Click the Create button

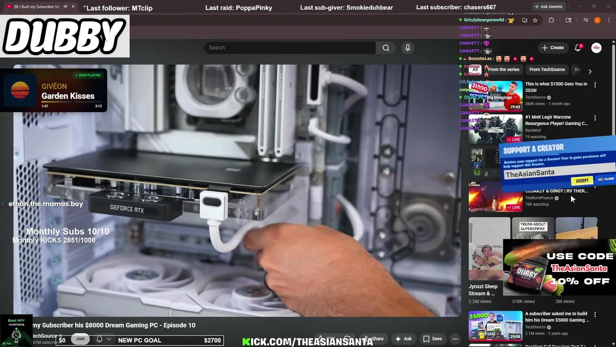(552, 48)
